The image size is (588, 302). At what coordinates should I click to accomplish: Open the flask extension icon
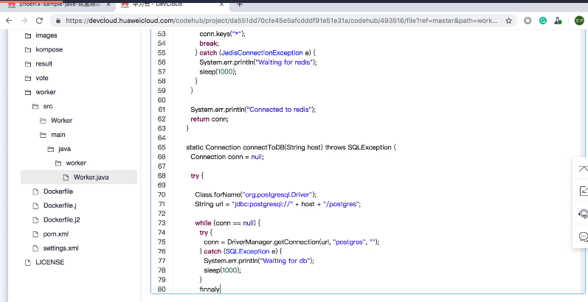tap(558, 21)
